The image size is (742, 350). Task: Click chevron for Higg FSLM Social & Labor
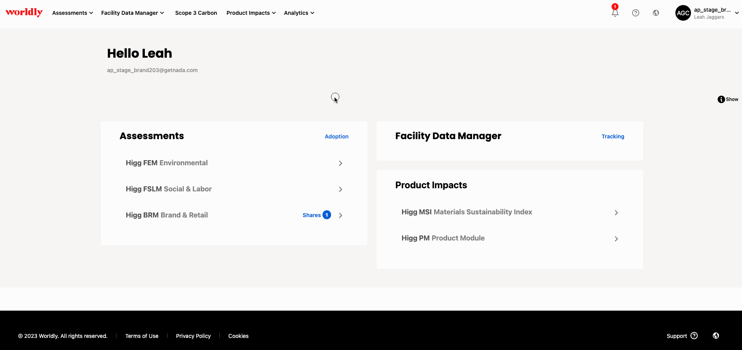(340, 189)
